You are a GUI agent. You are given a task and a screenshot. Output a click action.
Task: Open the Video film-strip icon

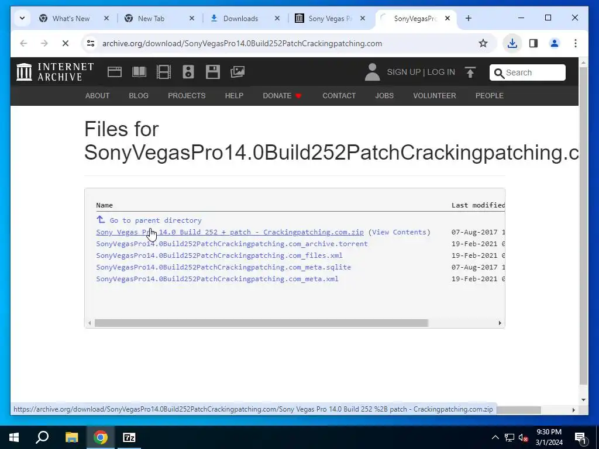(164, 72)
